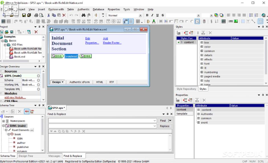This screenshot has width=268, height=163.
Task: Click the Find Next binoculars icon
Action: 89,15
